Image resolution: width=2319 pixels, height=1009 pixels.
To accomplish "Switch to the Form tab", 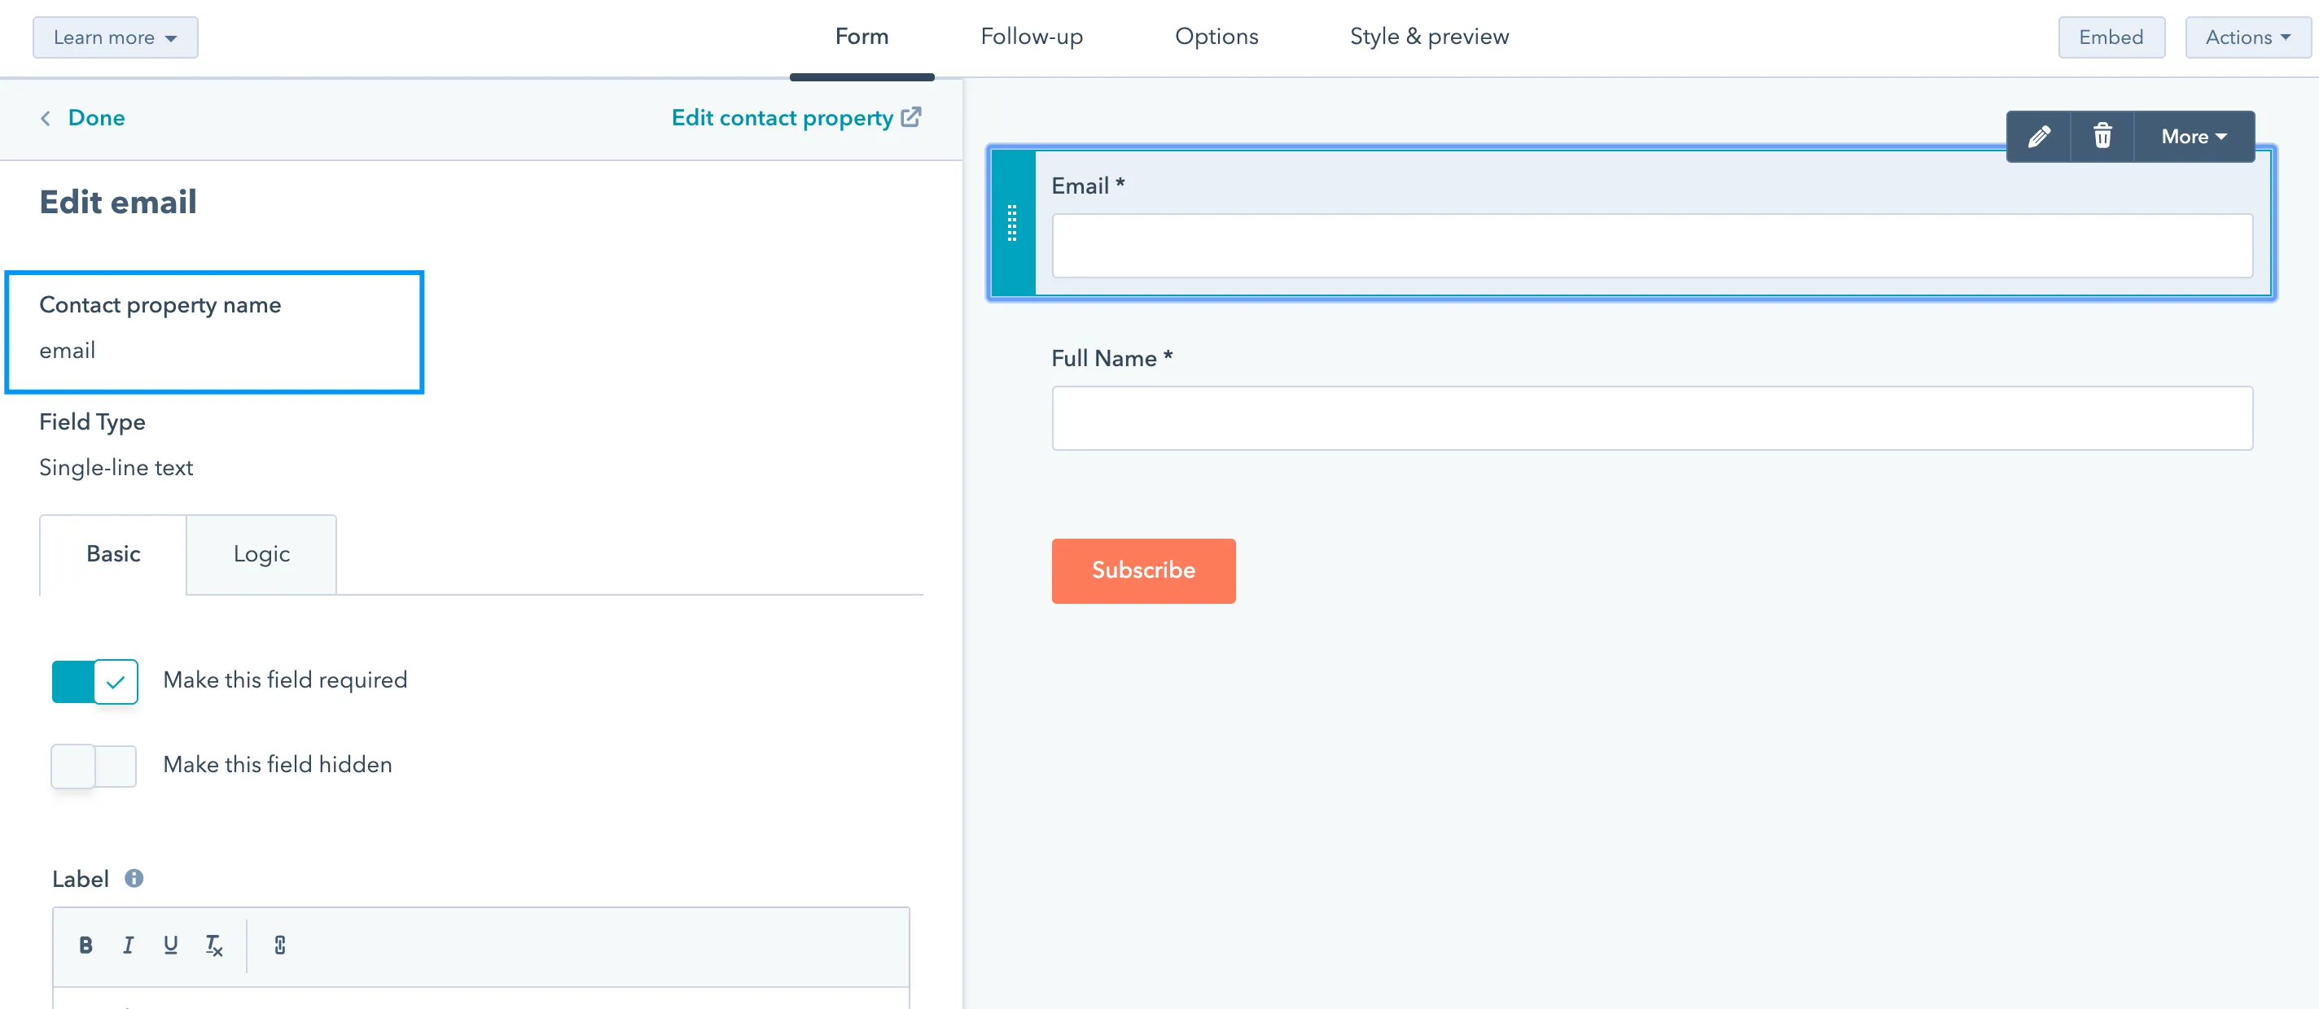I will (x=861, y=37).
